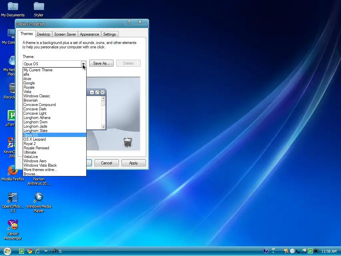Viewport: 341px width, 256px height.
Task: Select Longhorn Slate theme
Action: 55,131
